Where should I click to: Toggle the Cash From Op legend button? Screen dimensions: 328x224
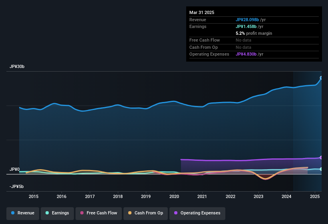[x=145, y=213]
